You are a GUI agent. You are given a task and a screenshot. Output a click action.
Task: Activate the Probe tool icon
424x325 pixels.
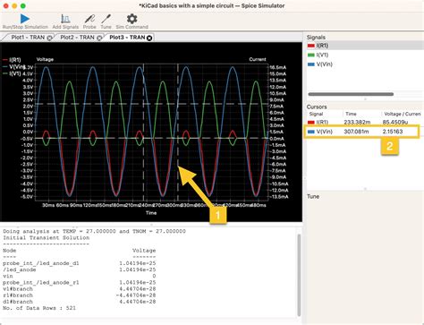point(89,19)
